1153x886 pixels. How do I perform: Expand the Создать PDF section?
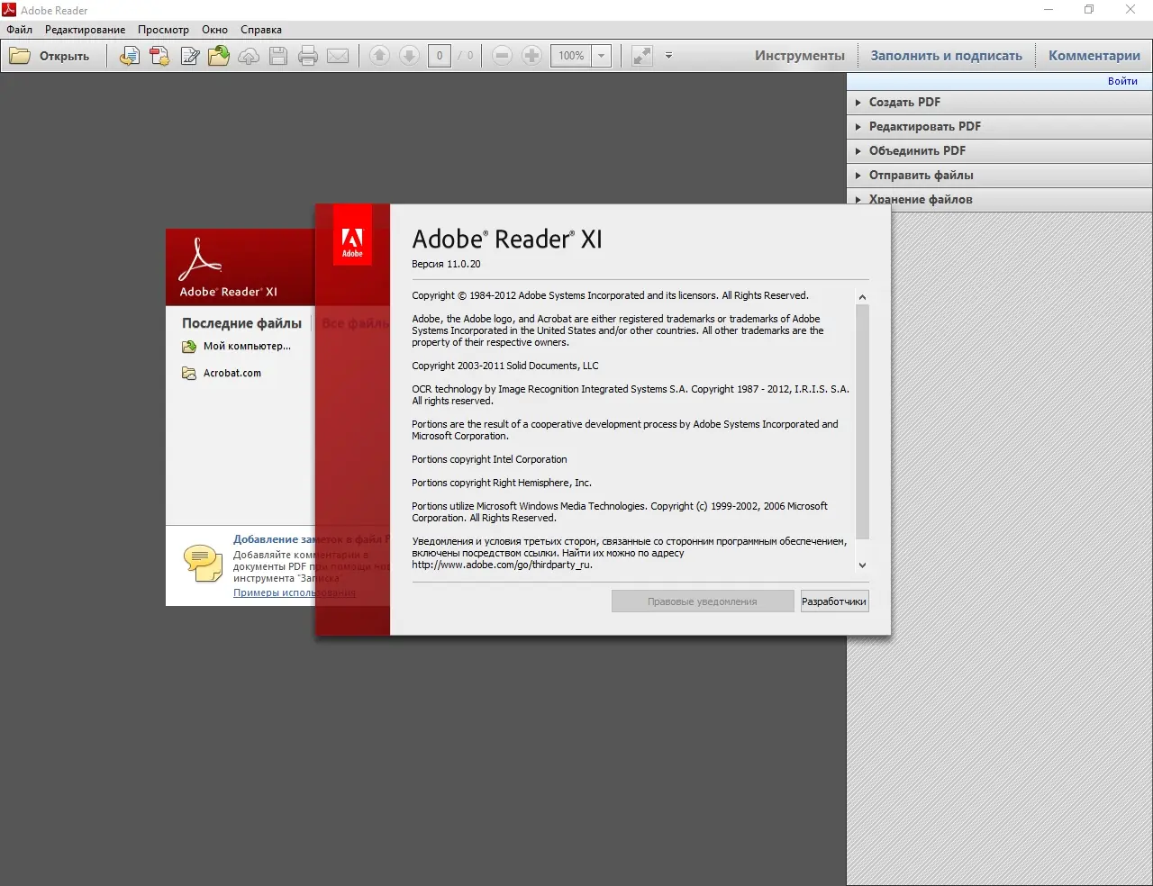click(x=905, y=102)
